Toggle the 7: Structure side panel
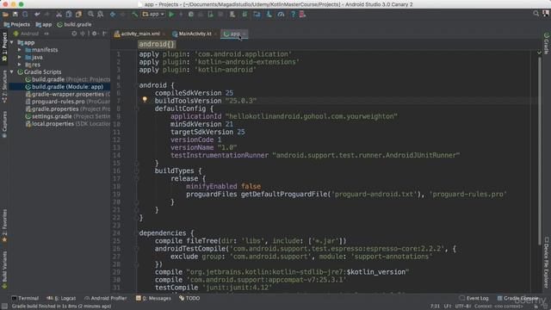Screen dimensions: 551x310 click(x=4, y=86)
